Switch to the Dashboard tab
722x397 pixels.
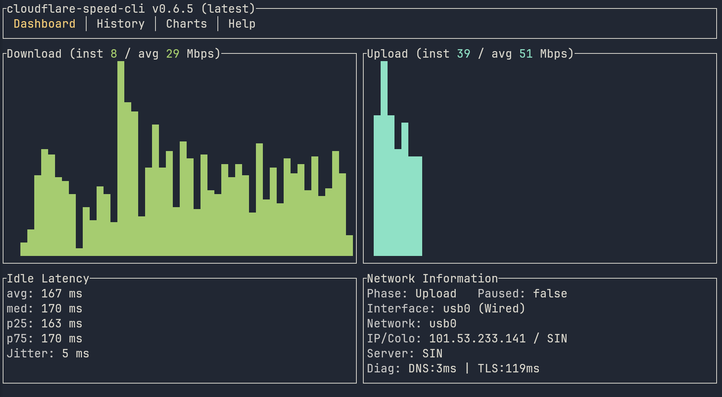pos(44,24)
